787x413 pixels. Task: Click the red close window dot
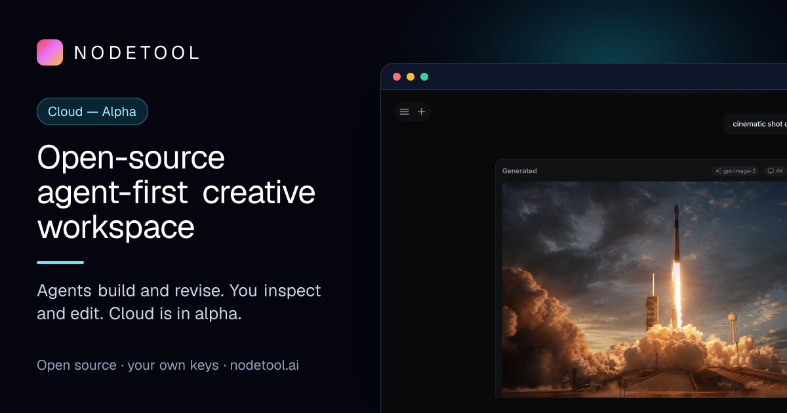(x=397, y=77)
